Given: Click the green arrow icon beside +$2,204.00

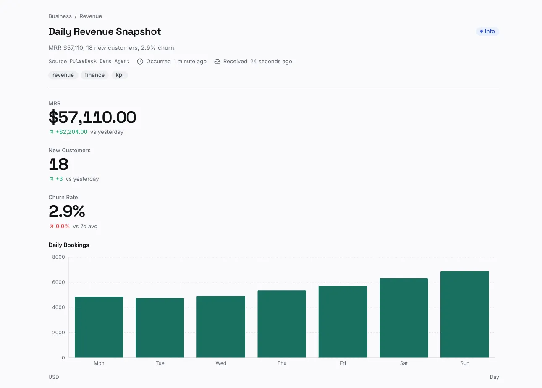Looking at the screenshot, I should 51,132.
